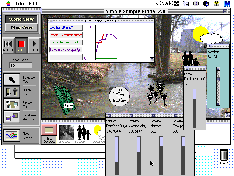This screenshot has height=176, width=234.
Task: Choose the Meter Tool icon
Action: click(12, 92)
